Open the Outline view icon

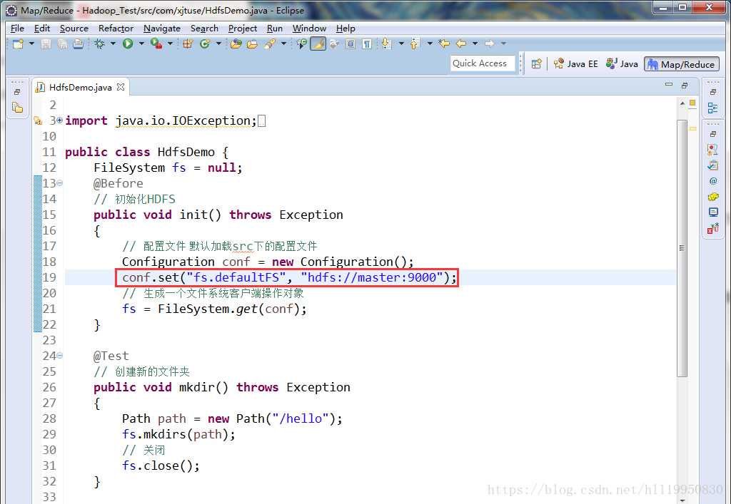pyautogui.click(x=713, y=108)
